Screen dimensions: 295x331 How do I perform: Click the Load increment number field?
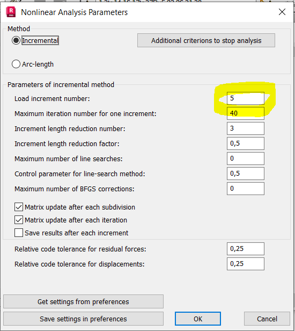246,98
